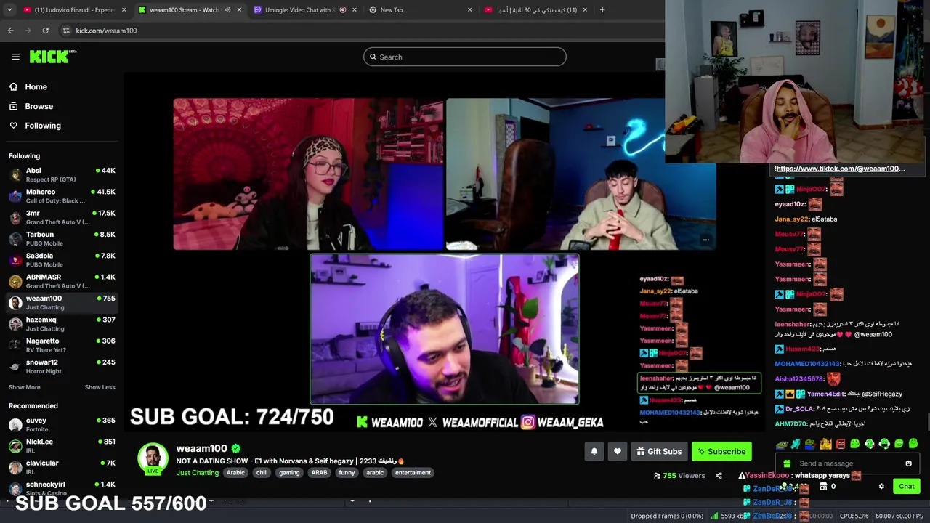Viewport: 930px width, 523px height.
Task: Select the funny tag
Action: tap(347, 473)
